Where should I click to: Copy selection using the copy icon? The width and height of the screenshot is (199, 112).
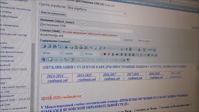(x=71, y=47)
